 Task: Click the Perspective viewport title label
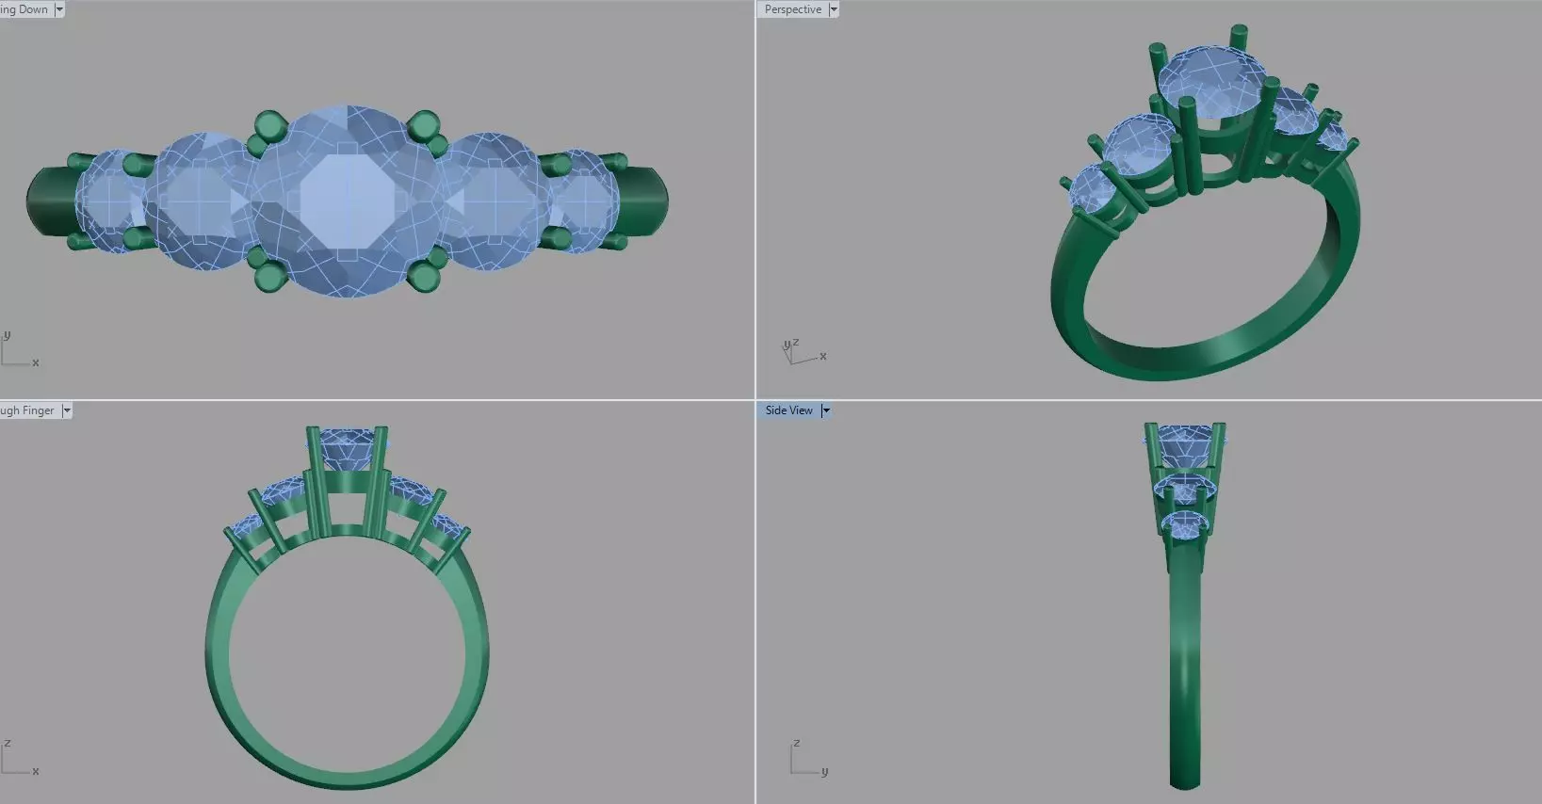tap(793, 9)
